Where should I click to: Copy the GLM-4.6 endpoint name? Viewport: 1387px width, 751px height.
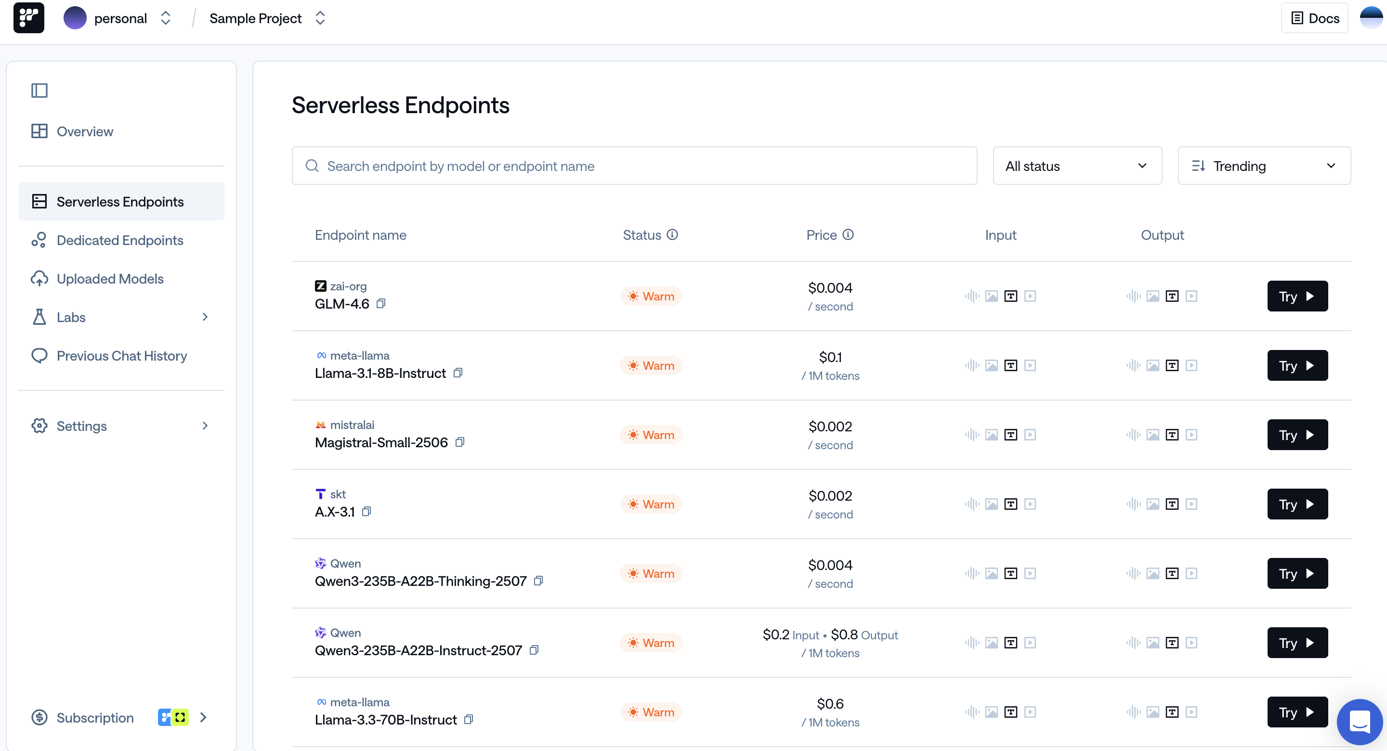click(382, 303)
